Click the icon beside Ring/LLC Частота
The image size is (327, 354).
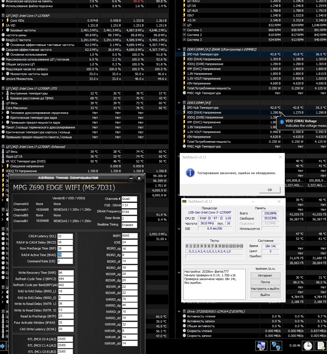pos(3,40)
